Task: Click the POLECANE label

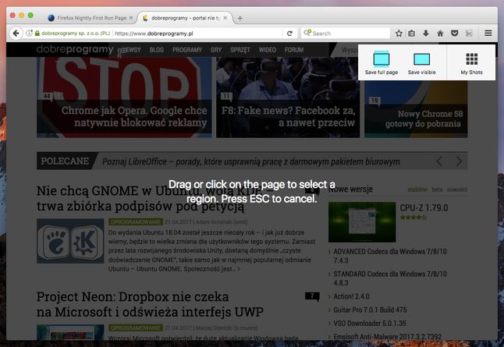Action: [x=65, y=161]
